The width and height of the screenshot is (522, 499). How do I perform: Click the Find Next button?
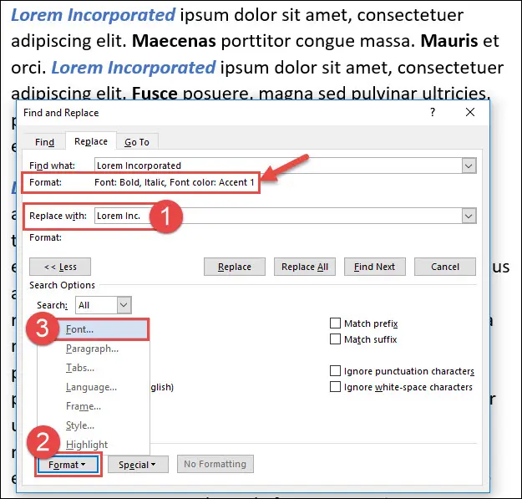[375, 267]
